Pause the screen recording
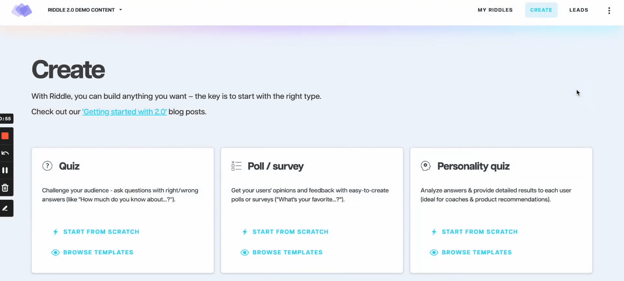624x281 pixels. coord(5,170)
